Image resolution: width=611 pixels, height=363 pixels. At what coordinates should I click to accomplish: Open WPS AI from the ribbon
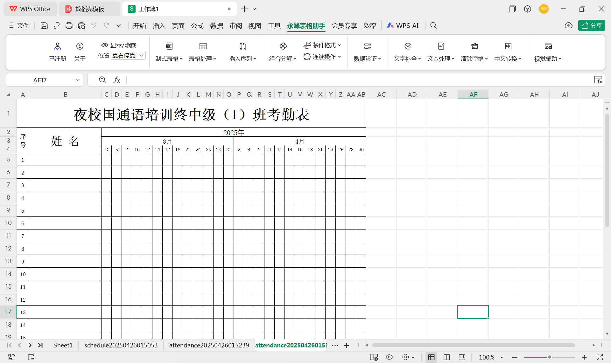[x=403, y=25]
